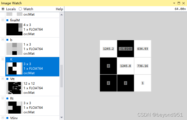Open the Image Watch window options dropdown
187x120 pixels.
click(174, 3)
